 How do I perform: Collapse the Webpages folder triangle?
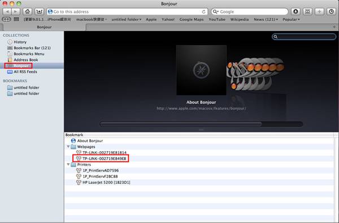68,147
